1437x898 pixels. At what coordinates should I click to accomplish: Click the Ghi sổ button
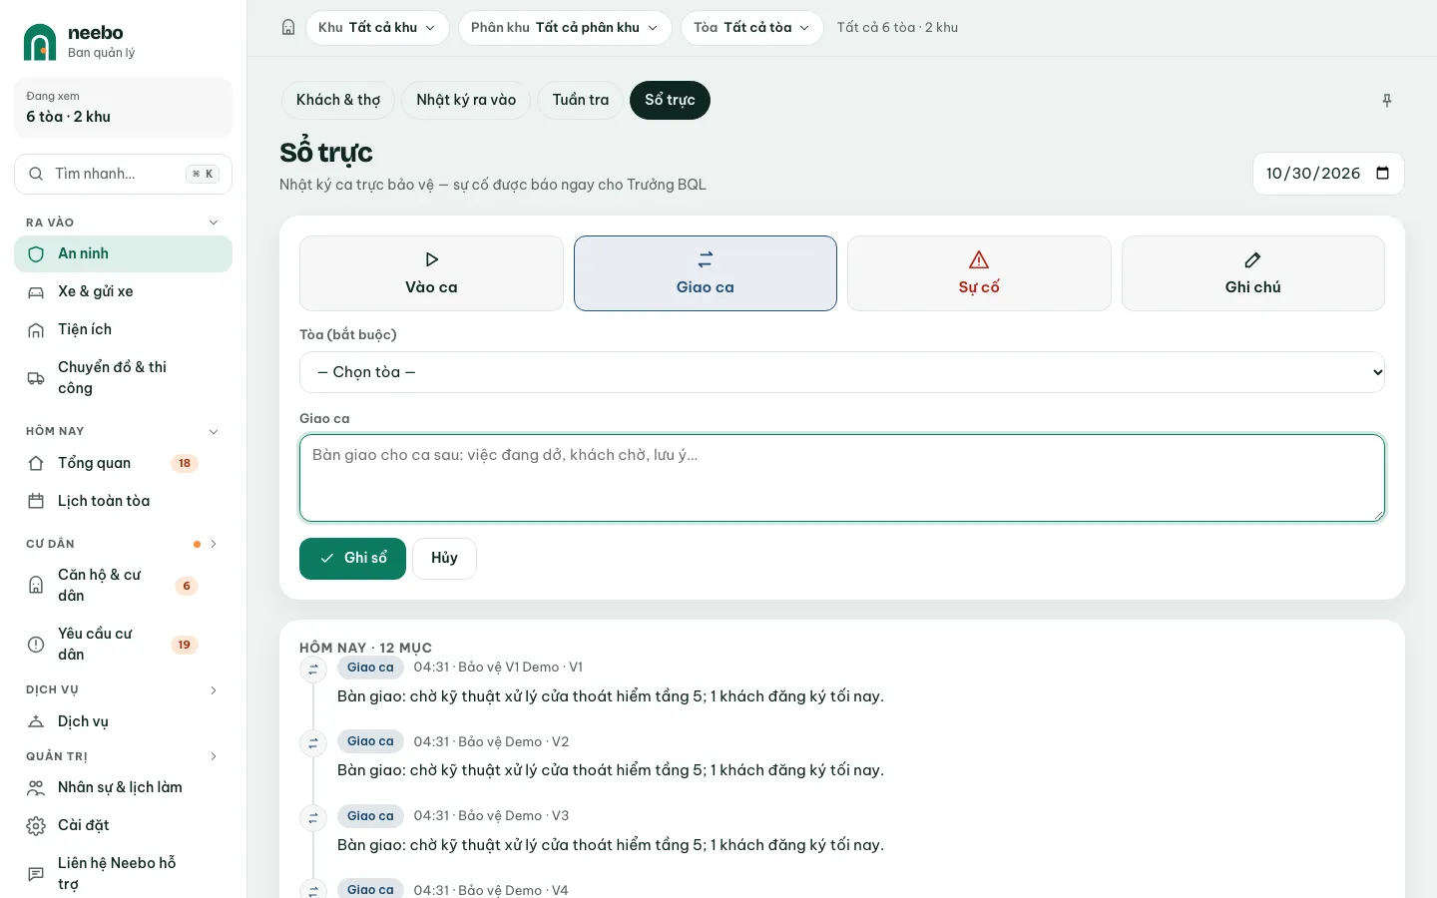(x=352, y=559)
